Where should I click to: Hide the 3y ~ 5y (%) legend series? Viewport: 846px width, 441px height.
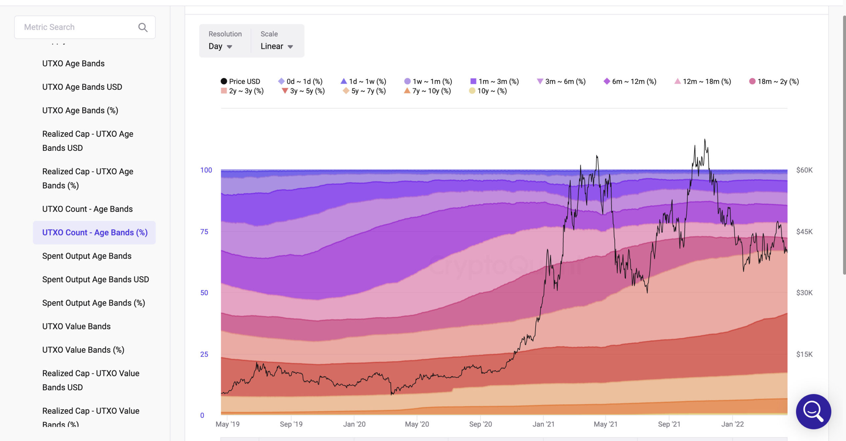point(303,91)
